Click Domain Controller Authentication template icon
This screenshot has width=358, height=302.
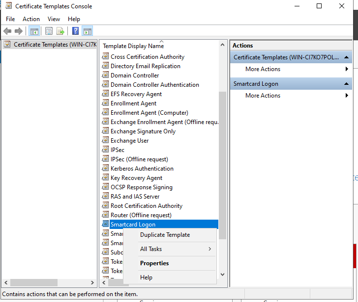[x=105, y=84]
